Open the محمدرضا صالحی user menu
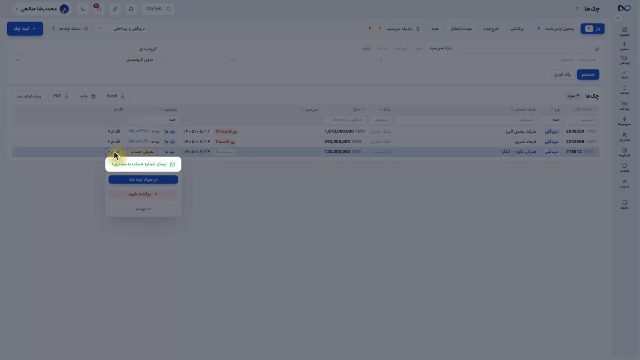640x360 pixels. pos(42,9)
